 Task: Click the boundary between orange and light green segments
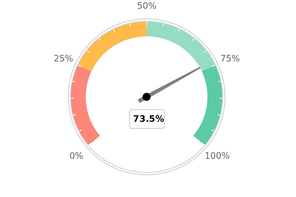pos(146,29)
